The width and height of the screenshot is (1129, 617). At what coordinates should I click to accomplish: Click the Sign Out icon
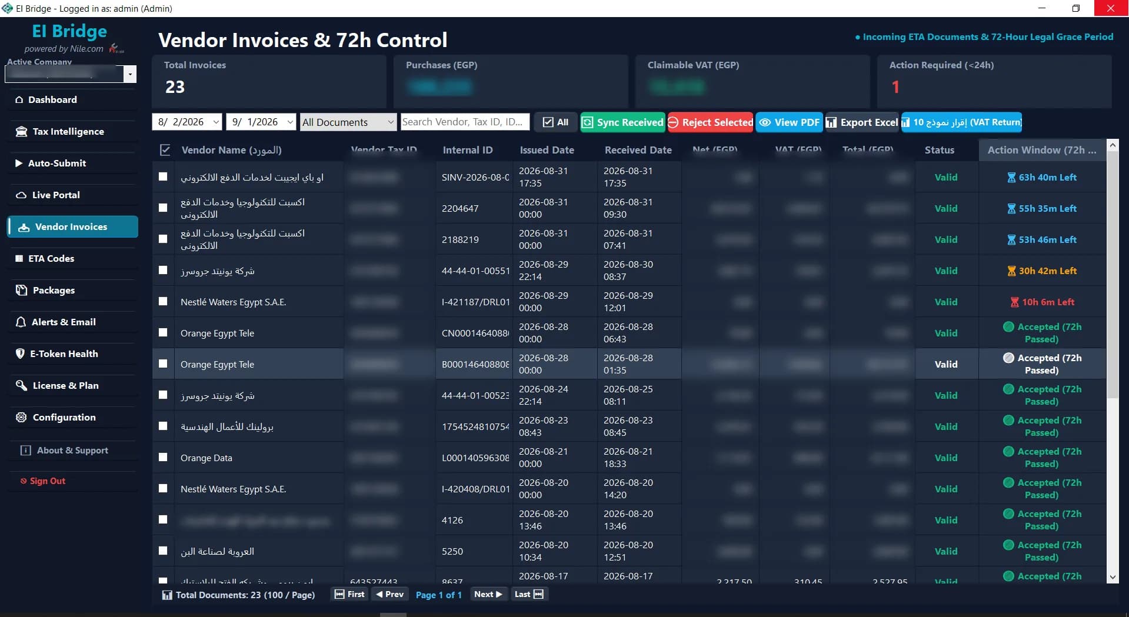(24, 481)
